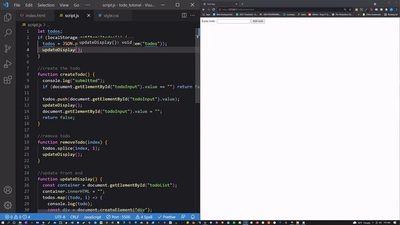The height and width of the screenshot is (225, 400).
Task: Open the Accounts menu in the activity bar
Action: [7, 190]
